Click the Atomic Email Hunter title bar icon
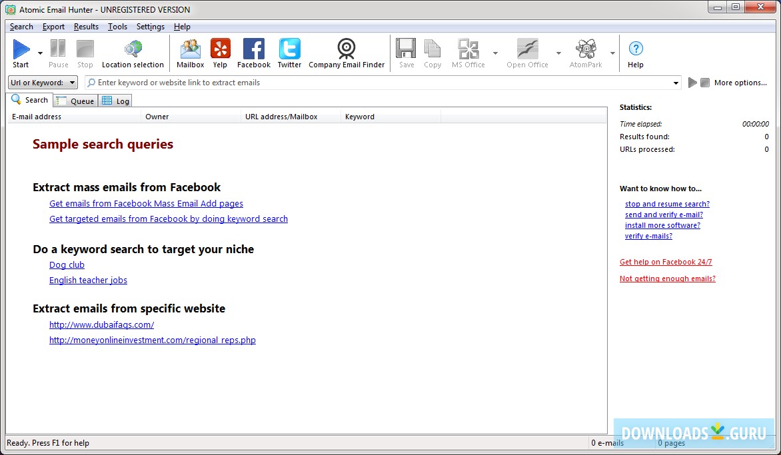 pyautogui.click(x=10, y=9)
